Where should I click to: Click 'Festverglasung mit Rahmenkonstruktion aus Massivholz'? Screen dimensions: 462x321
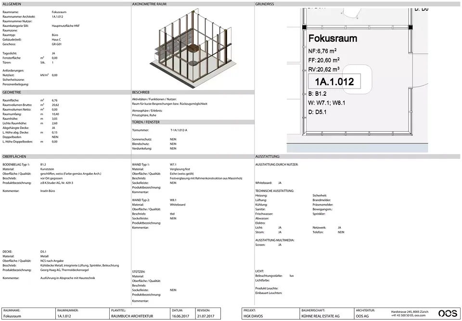[x=206, y=179]
